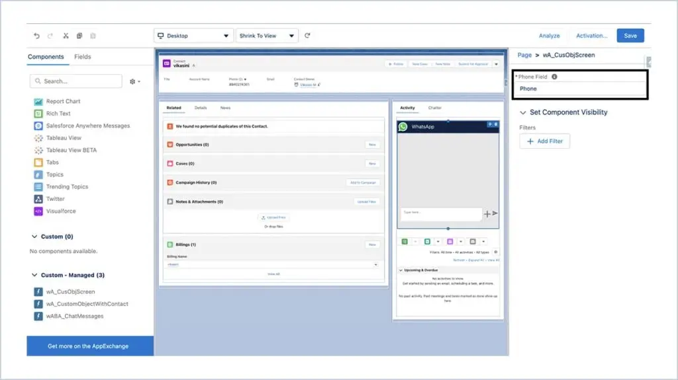Click the Analyze button

click(x=549, y=36)
